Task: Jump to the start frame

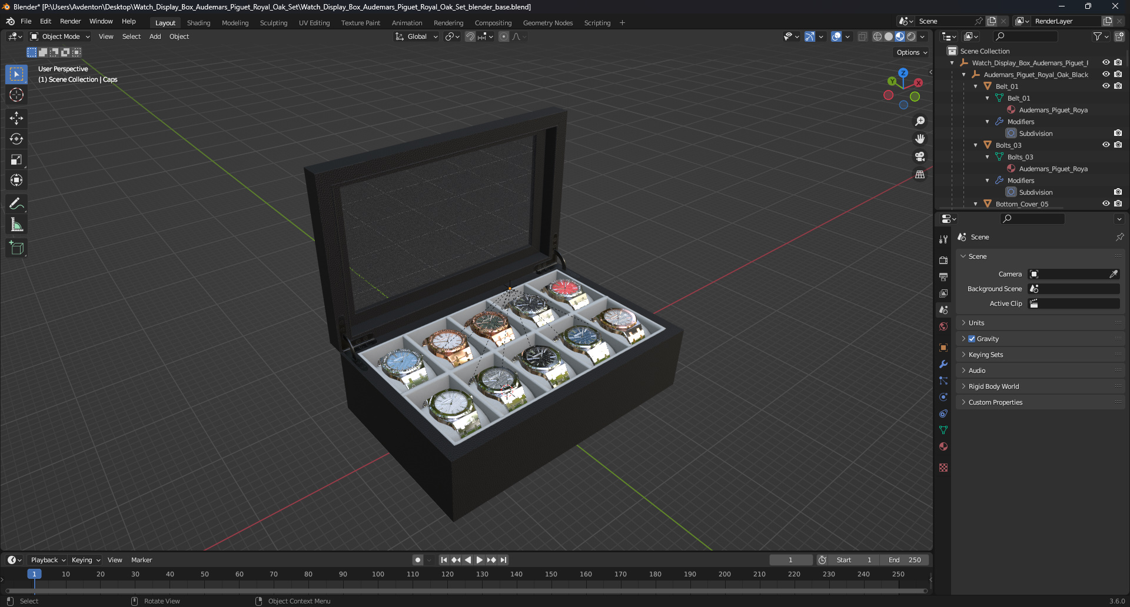Action: 444,560
